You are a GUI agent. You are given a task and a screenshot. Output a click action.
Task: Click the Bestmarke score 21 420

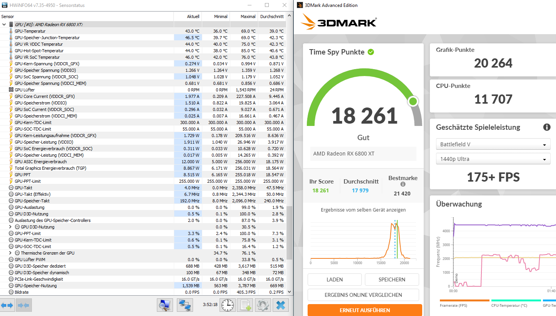(x=402, y=194)
